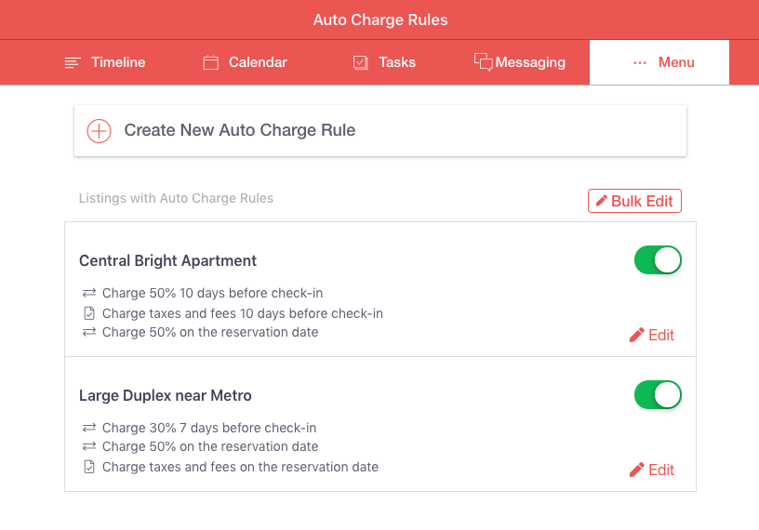Select the Central Bright Apartment listing title
Viewport: 759px width, 530px height.
point(167,261)
